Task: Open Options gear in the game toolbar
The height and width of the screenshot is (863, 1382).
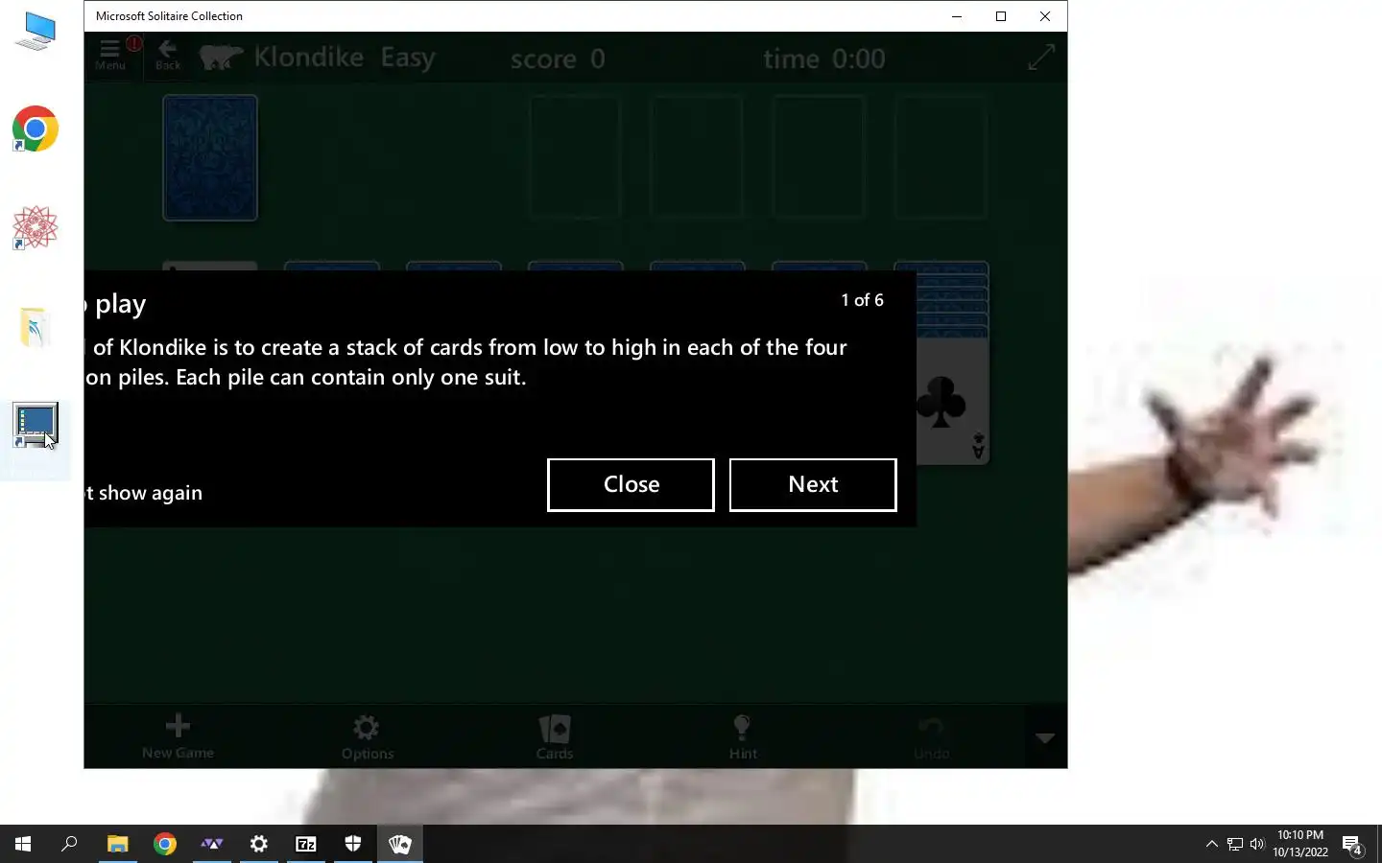Action: click(368, 736)
